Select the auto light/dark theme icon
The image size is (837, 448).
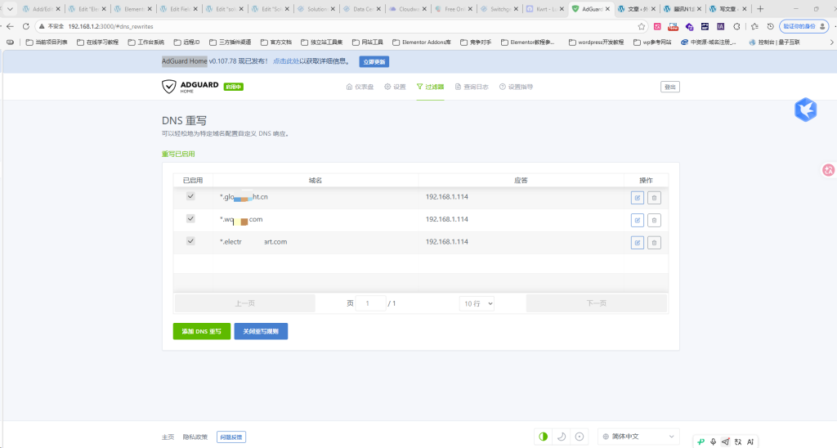[x=544, y=437]
